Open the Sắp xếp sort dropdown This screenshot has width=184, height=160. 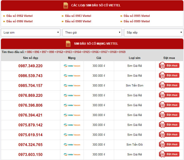click(x=154, y=32)
